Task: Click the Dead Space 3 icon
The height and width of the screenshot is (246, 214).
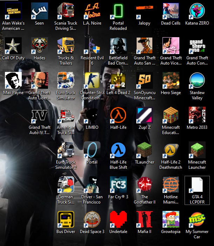Action: (92, 219)
